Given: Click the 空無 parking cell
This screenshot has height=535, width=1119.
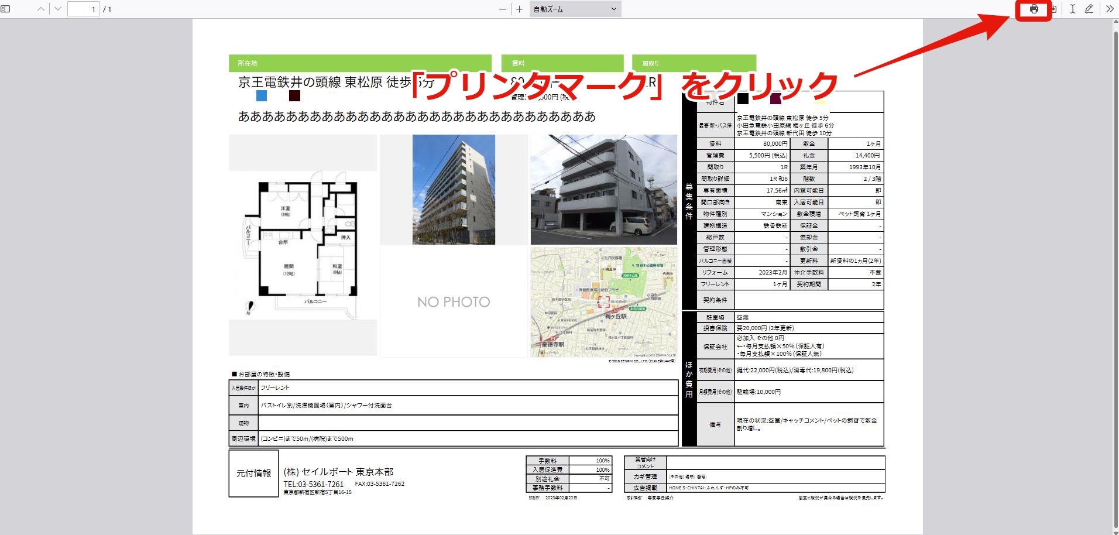Looking at the screenshot, I should tap(809, 317).
